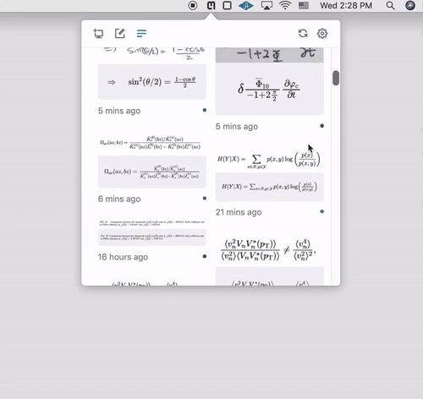Toggle the dot next to left-column 5 mins ago

tap(205, 110)
